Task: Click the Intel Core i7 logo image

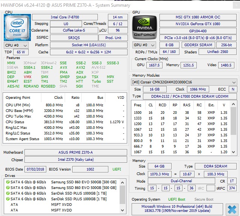Action: pos(17,27)
